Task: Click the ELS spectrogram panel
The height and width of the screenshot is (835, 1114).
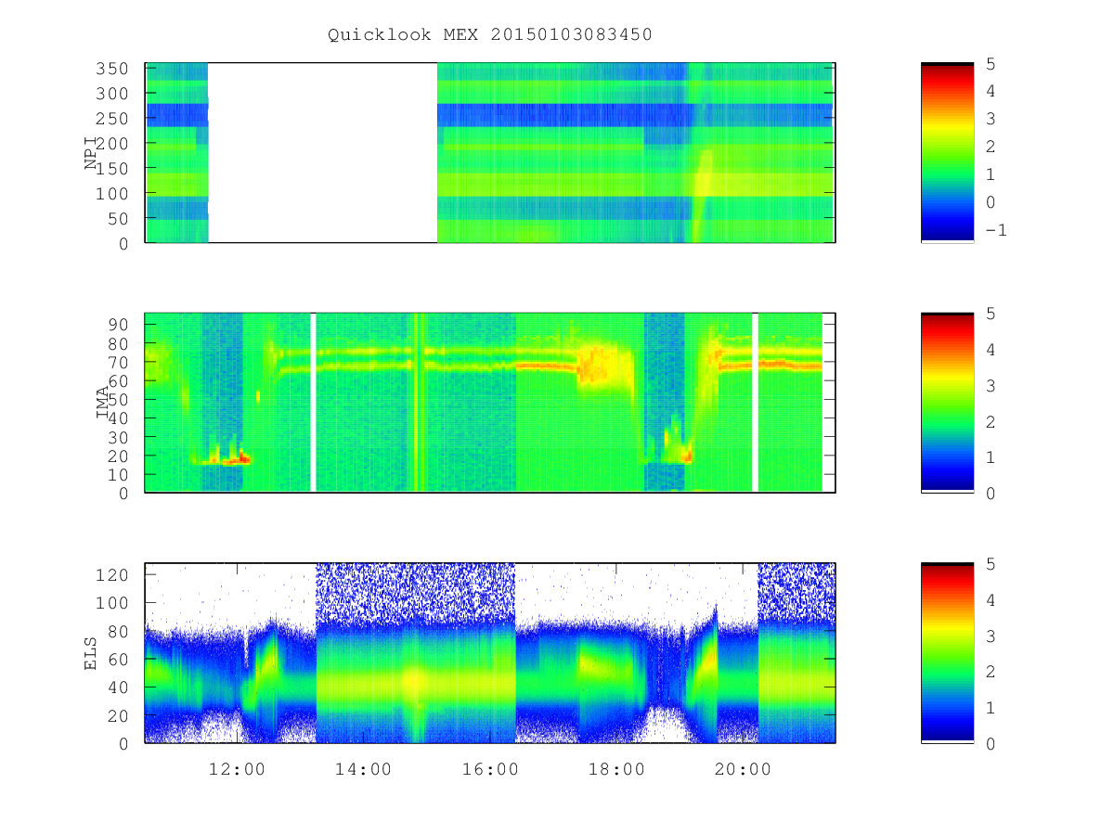Action: point(490,653)
